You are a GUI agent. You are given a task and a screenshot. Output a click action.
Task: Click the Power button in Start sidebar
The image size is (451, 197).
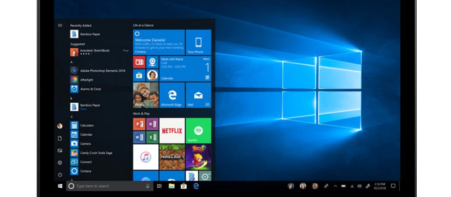pyautogui.click(x=60, y=174)
